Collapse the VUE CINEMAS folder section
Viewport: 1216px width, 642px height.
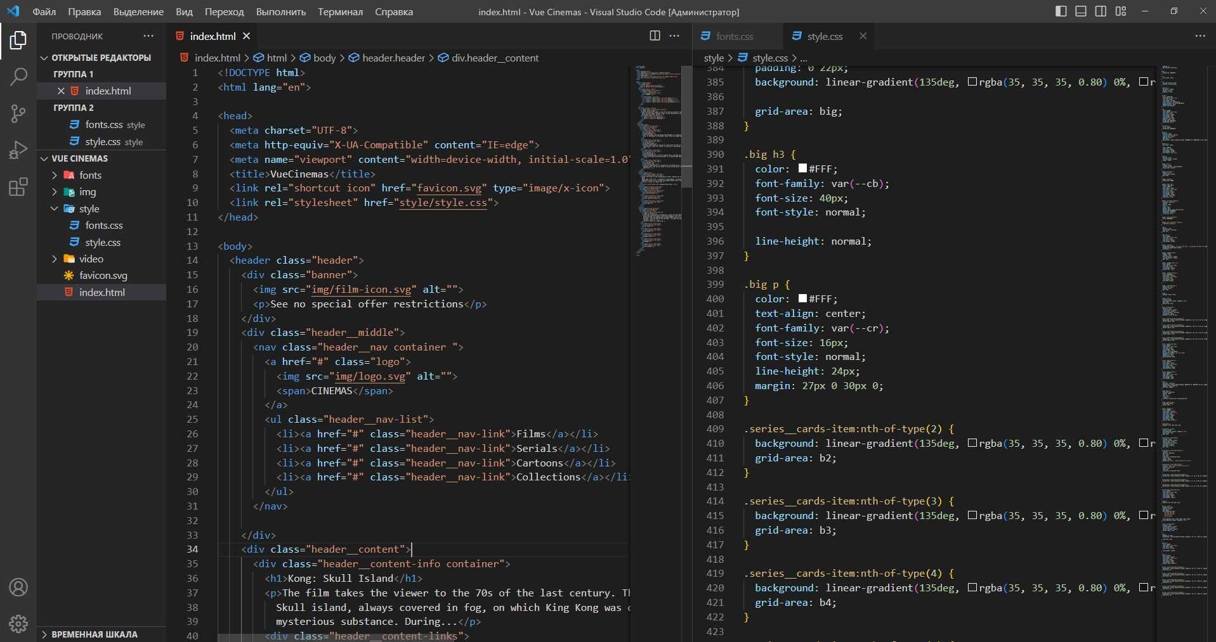(x=44, y=158)
